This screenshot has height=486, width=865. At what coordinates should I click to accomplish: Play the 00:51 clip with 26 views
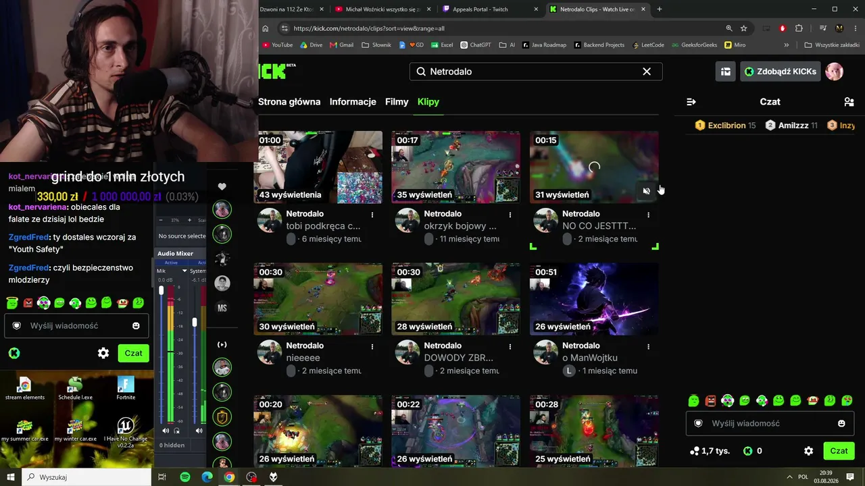594,299
